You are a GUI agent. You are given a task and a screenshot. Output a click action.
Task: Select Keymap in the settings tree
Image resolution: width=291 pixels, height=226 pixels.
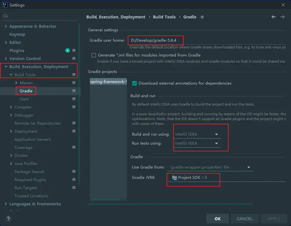[x=17, y=34]
